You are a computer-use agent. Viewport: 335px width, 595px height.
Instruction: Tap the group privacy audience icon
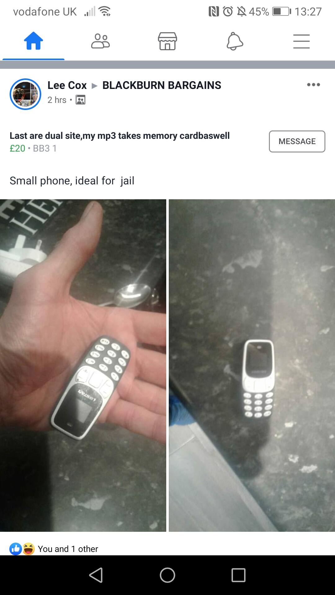pos(81,100)
